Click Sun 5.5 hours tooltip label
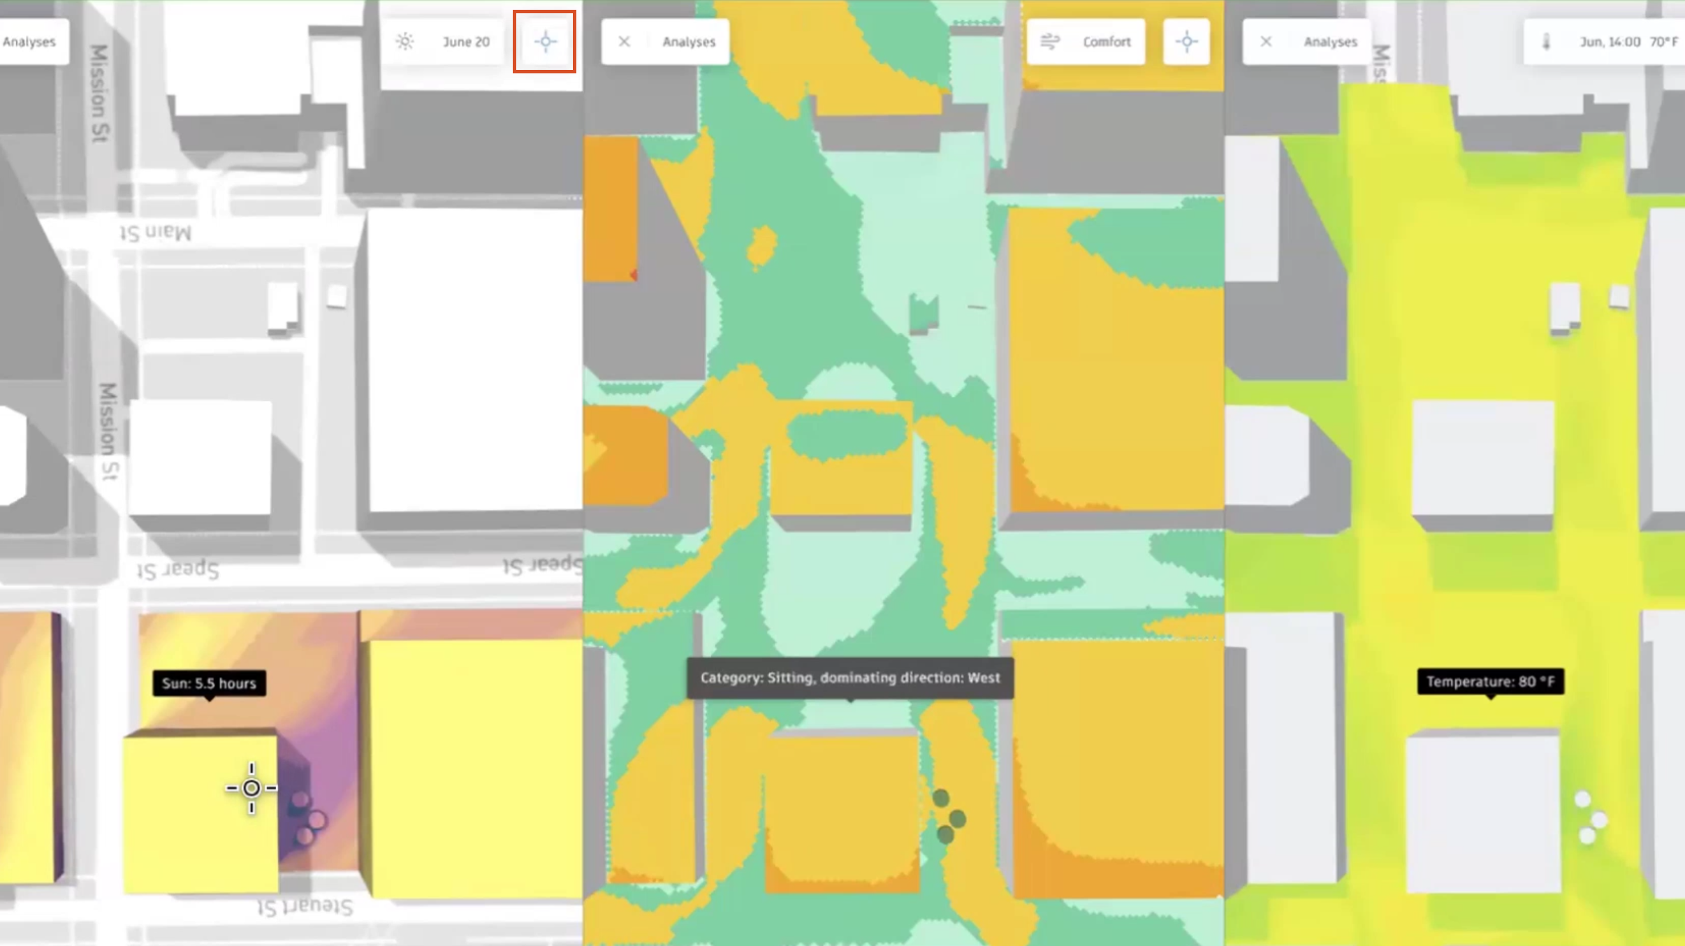 coord(208,682)
